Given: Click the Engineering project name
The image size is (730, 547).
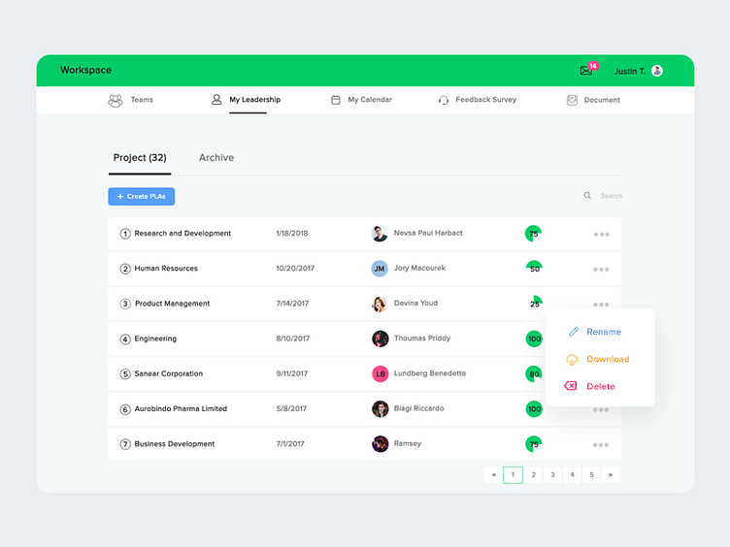Looking at the screenshot, I should (155, 338).
